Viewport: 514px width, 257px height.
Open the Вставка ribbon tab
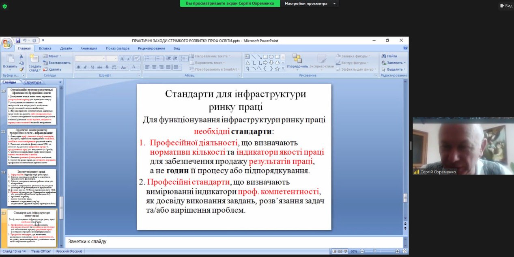click(45, 48)
